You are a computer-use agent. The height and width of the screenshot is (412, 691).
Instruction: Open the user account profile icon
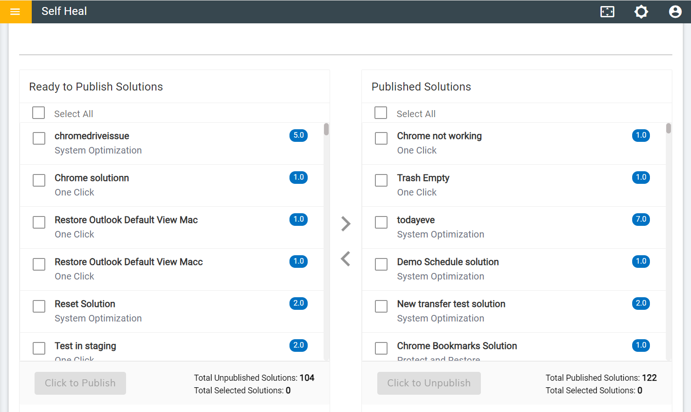pyautogui.click(x=675, y=12)
